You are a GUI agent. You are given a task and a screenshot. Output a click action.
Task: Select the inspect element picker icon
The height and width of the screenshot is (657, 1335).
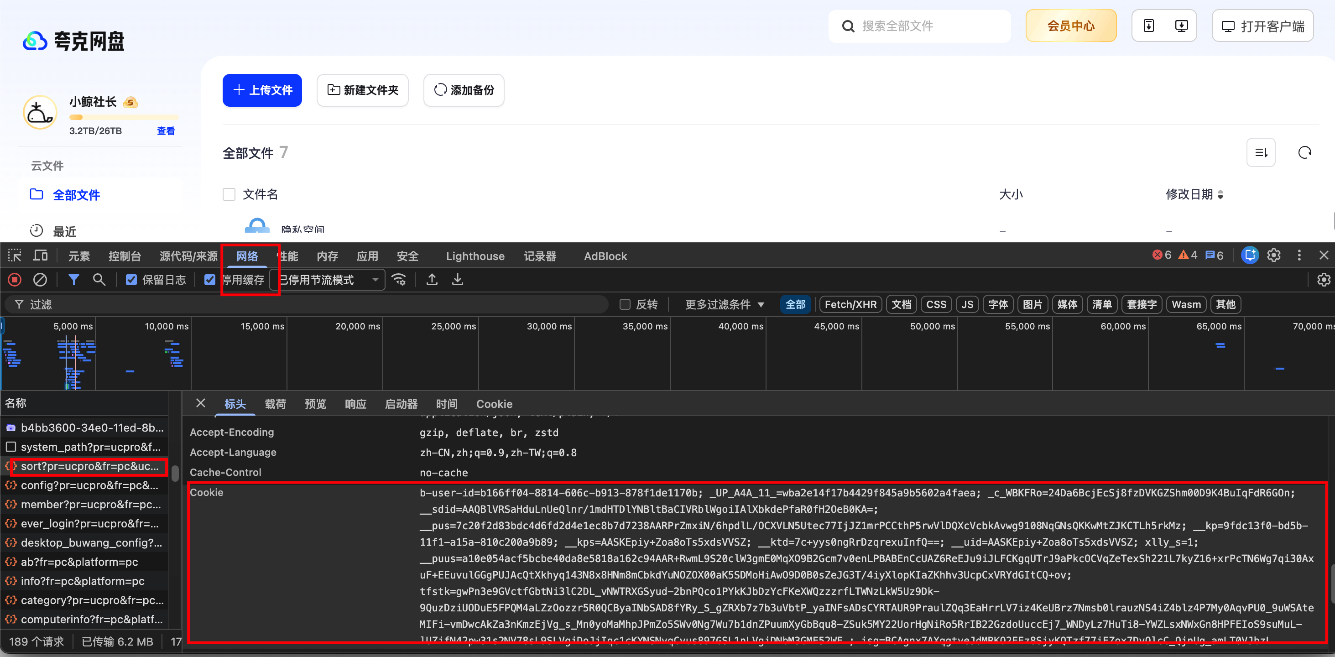click(15, 255)
